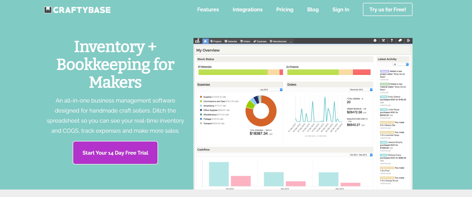Open the tools settings icon

pyautogui.click(x=383, y=41)
